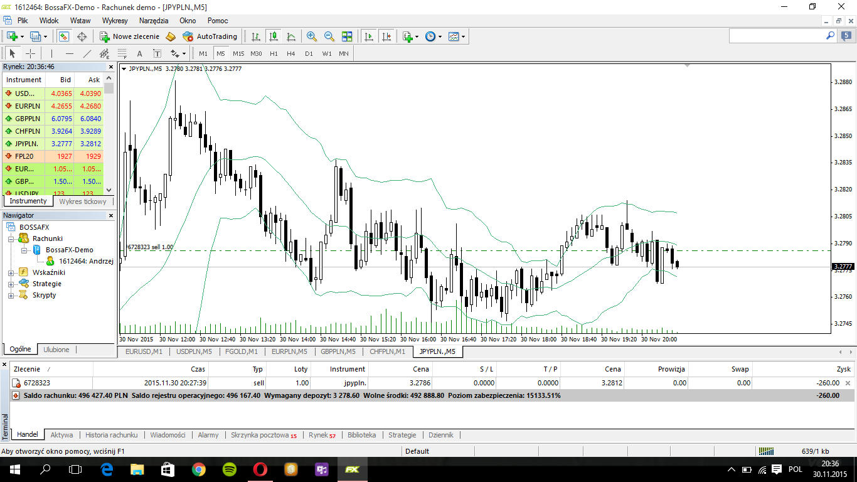Switch chart to line chart type
The height and width of the screenshot is (482, 857).
coord(291,36)
